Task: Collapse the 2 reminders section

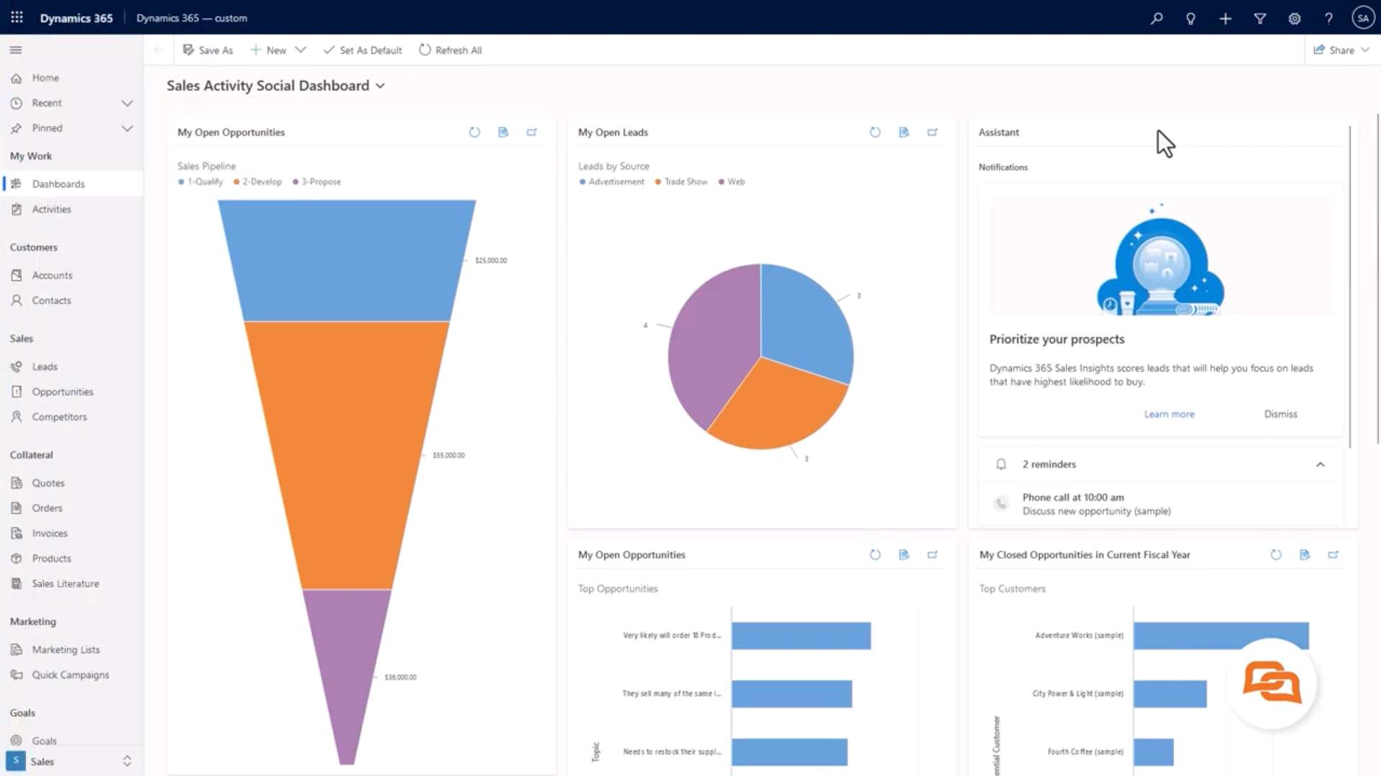Action: click(x=1320, y=464)
